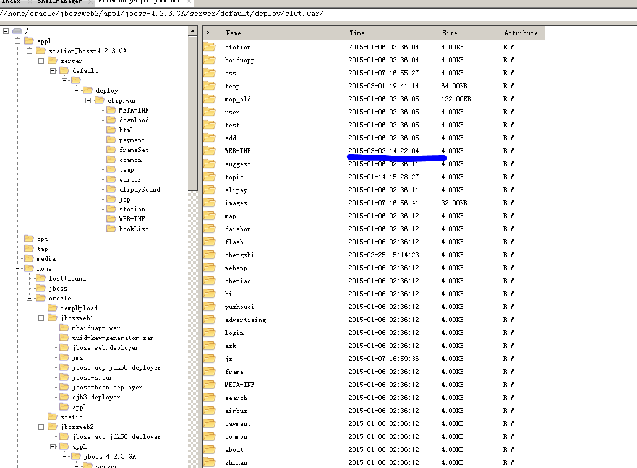This screenshot has width=637, height=468.
Task: Collapse the default tree node under server
Action: click(x=53, y=70)
